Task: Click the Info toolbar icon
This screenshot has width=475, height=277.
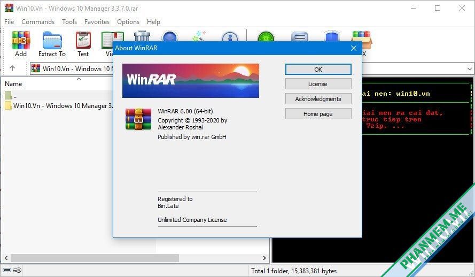Action: (x=230, y=36)
